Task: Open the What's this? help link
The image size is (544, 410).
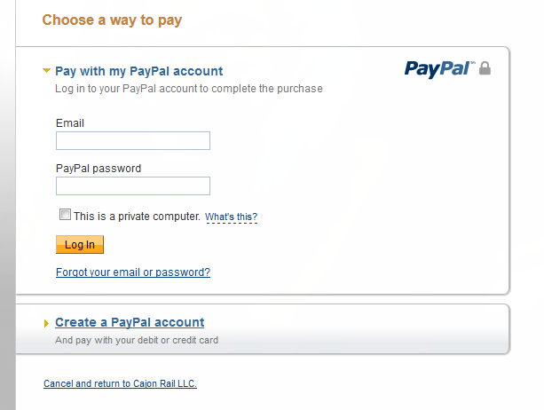Action: point(231,217)
